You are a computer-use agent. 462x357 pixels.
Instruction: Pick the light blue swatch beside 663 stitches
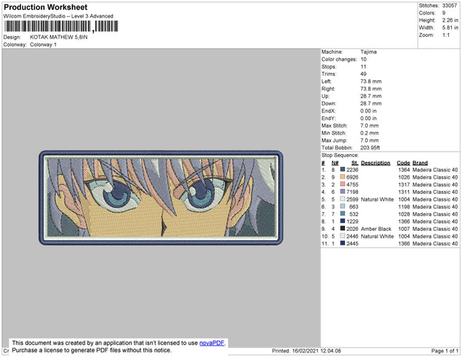click(x=343, y=206)
